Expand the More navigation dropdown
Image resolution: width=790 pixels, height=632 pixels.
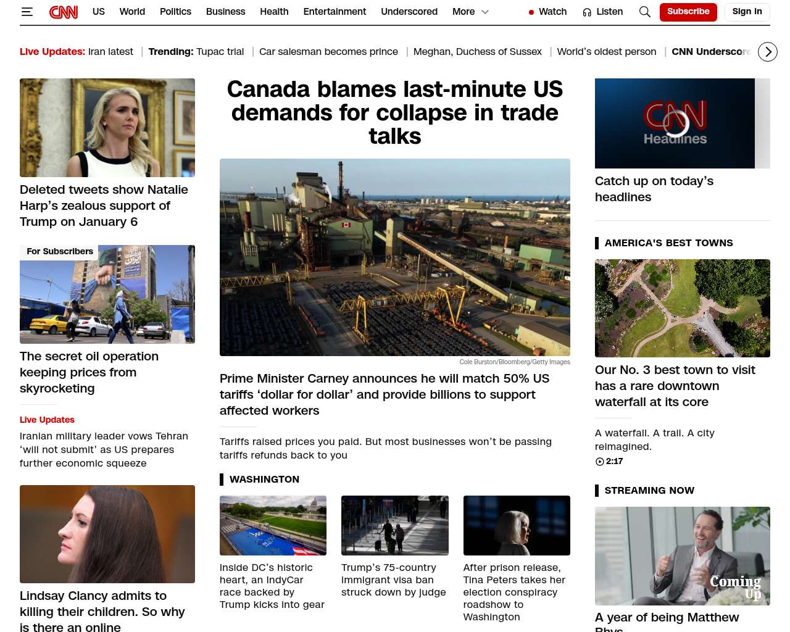pos(470,12)
